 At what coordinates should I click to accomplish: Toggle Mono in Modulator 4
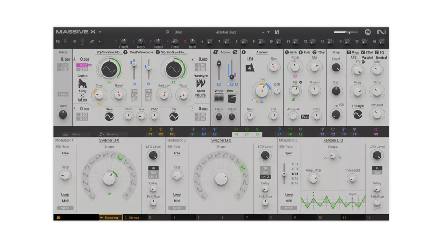(x=65, y=208)
